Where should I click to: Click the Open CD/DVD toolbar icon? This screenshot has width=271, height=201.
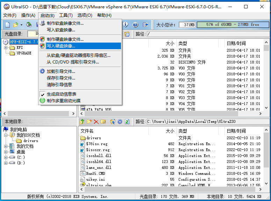[x=29, y=25]
